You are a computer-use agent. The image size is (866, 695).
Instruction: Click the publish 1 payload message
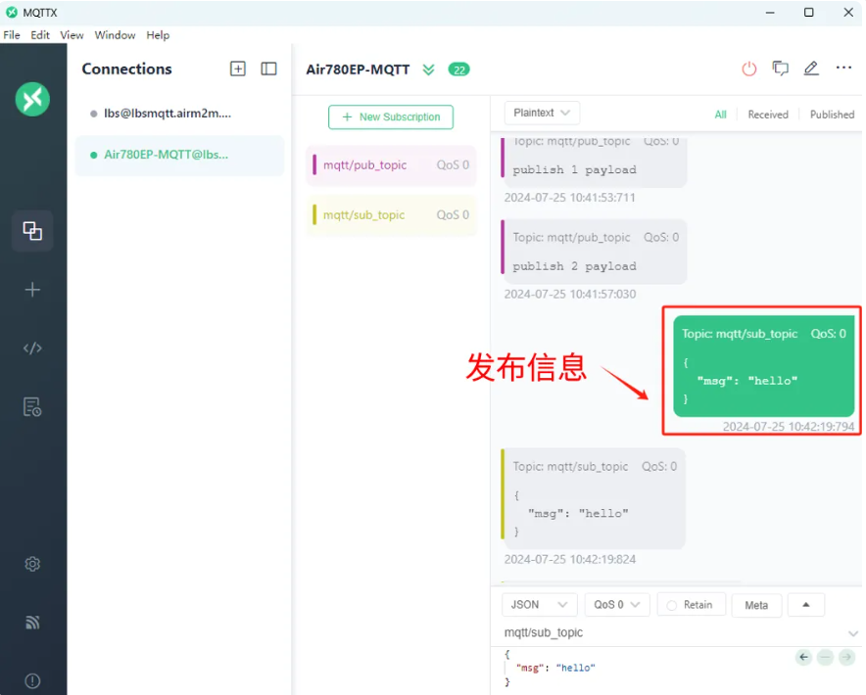coord(594,161)
